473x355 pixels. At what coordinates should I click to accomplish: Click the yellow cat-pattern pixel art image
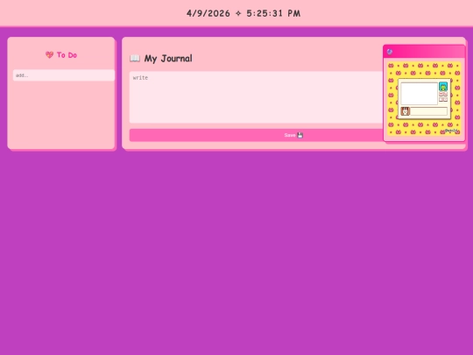click(x=424, y=98)
